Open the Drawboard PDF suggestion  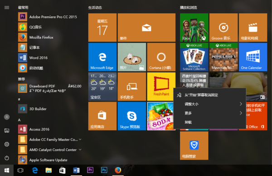click(49, 88)
